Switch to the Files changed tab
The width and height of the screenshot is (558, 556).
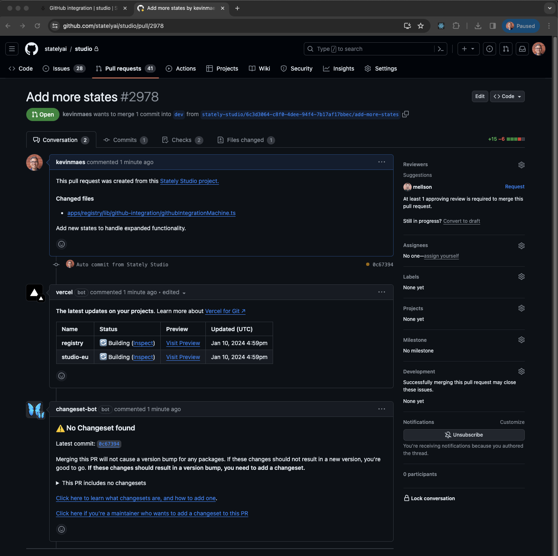click(x=245, y=140)
